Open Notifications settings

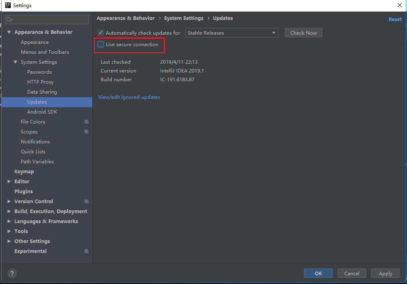[x=35, y=142]
